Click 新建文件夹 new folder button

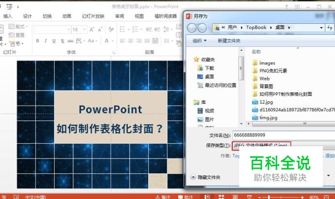pyautogui.click(x=229, y=41)
